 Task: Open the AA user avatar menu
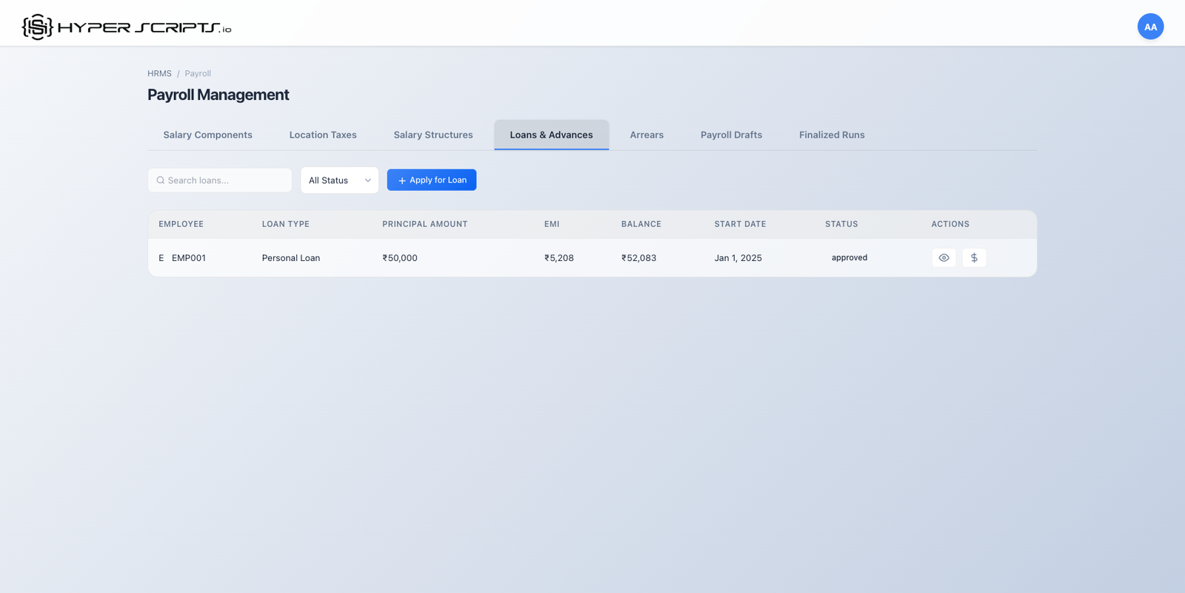[x=1150, y=27]
